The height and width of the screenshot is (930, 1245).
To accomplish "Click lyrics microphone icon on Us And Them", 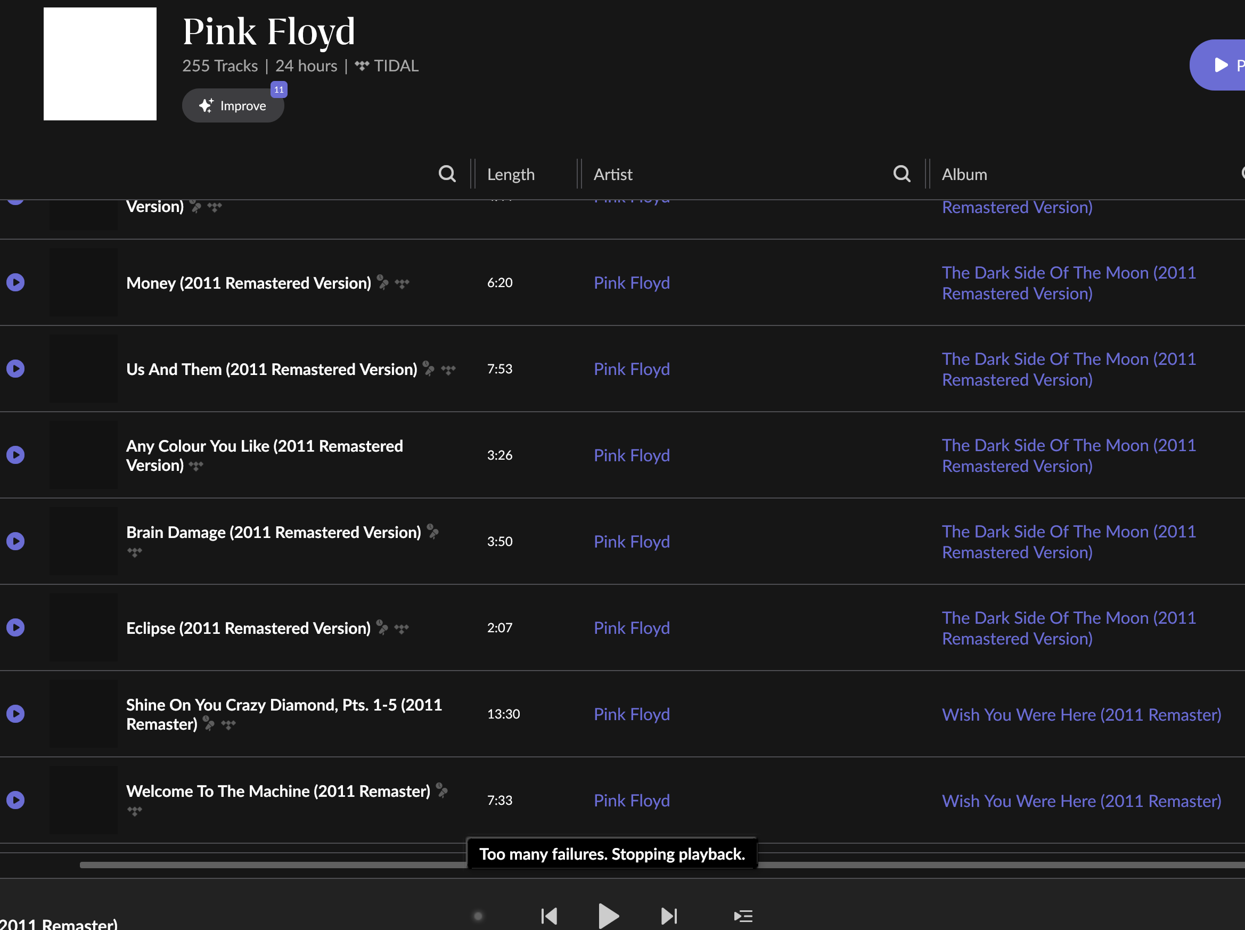I will tap(429, 369).
